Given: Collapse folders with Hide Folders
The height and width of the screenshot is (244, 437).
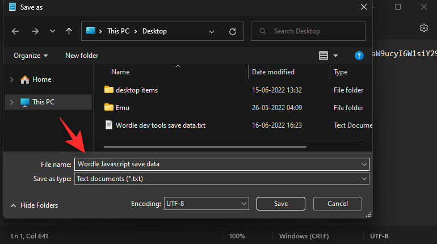Looking at the screenshot, I should point(34,205).
